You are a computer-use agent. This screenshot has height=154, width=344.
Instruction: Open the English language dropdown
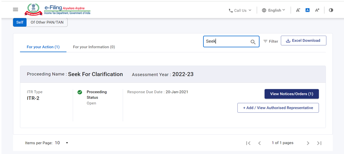[273, 10]
